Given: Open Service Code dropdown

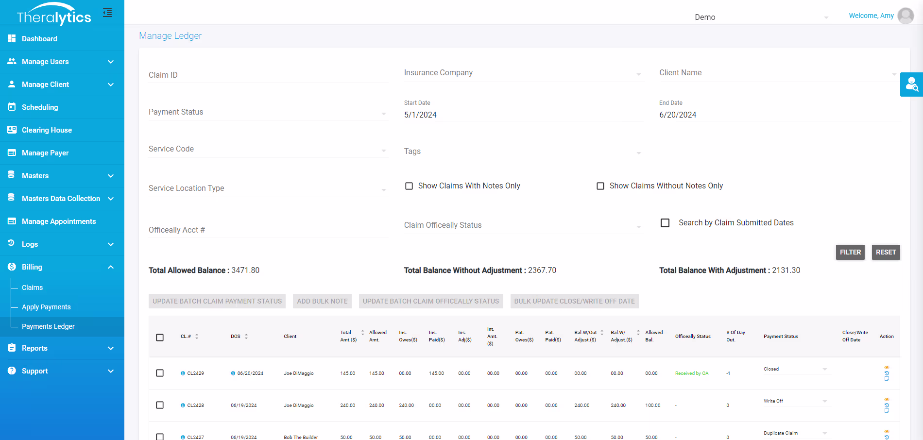Looking at the screenshot, I should coord(268,149).
